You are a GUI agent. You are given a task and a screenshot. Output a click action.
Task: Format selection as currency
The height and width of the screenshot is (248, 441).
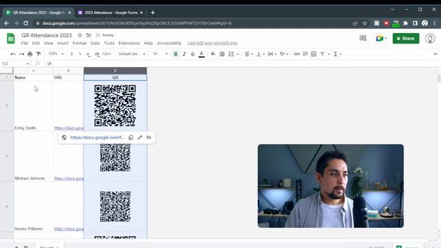[x=72, y=54]
